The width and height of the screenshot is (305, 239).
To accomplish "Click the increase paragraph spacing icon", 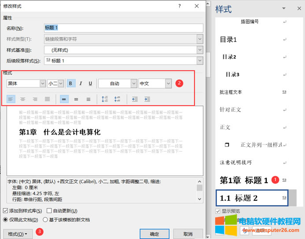I will click(x=105, y=99).
